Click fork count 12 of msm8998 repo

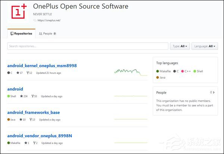(29, 73)
